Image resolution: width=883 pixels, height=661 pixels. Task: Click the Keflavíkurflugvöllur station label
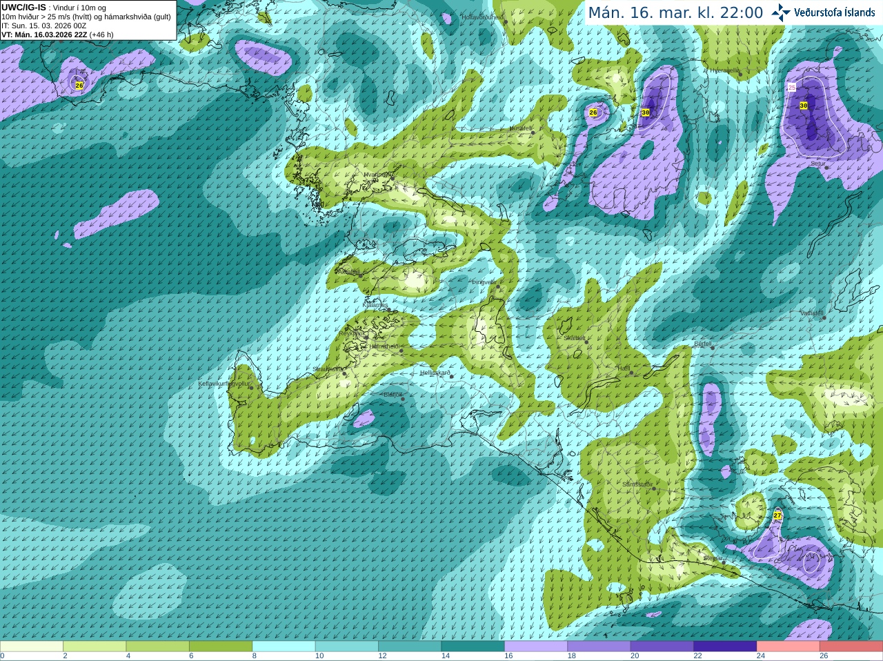tap(224, 384)
